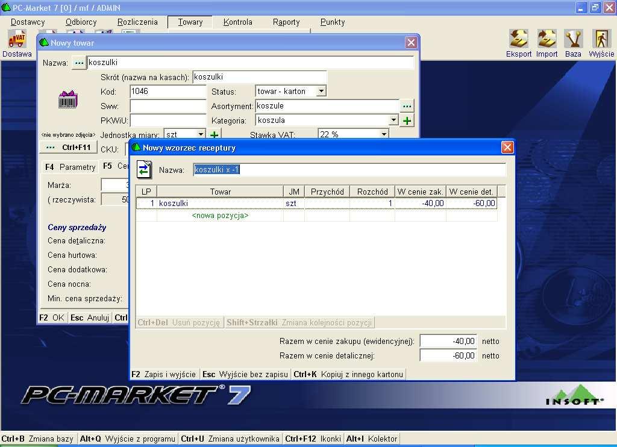Add new category with green plus
617x447 pixels.
[407, 120]
